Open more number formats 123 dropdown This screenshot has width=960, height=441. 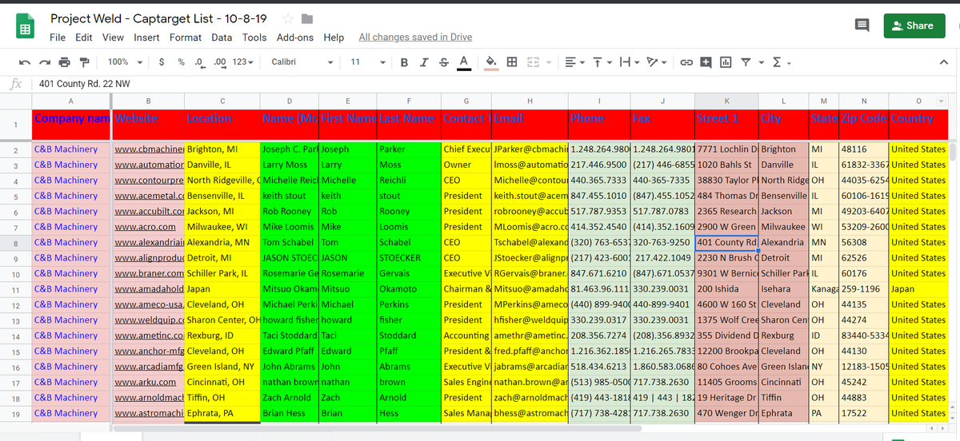click(243, 62)
